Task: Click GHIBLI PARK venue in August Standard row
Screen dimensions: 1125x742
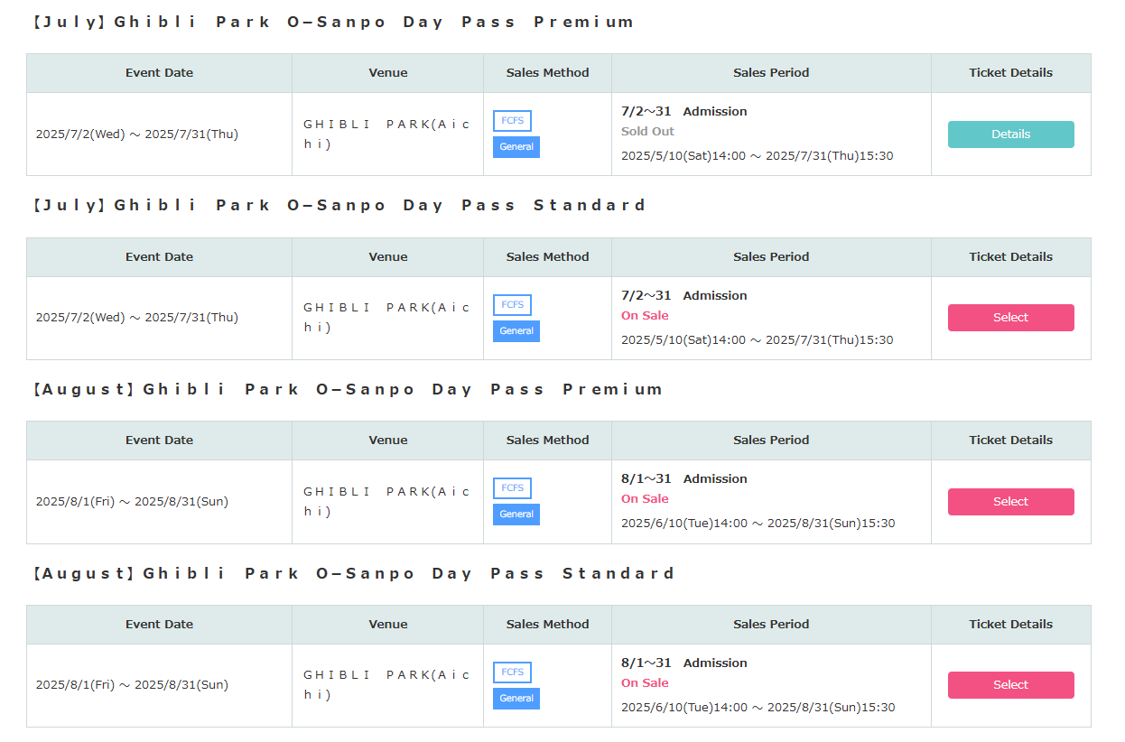Action: (387, 685)
